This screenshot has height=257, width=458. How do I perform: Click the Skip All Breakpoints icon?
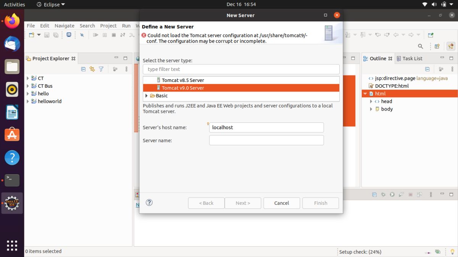click(x=82, y=35)
